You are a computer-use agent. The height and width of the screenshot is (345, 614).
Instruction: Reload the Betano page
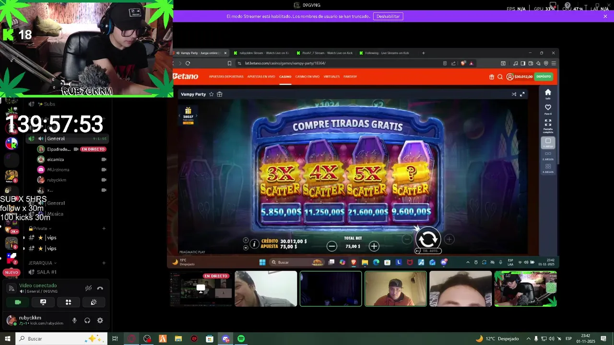pyautogui.click(x=188, y=63)
